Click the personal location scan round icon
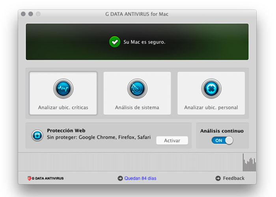The image size is (276, 197). 211,89
